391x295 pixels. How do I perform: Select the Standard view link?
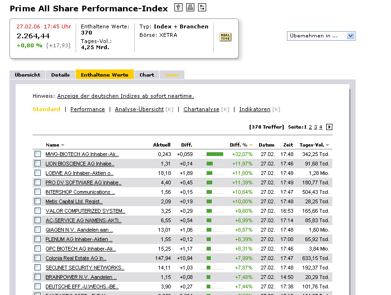[x=46, y=109]
